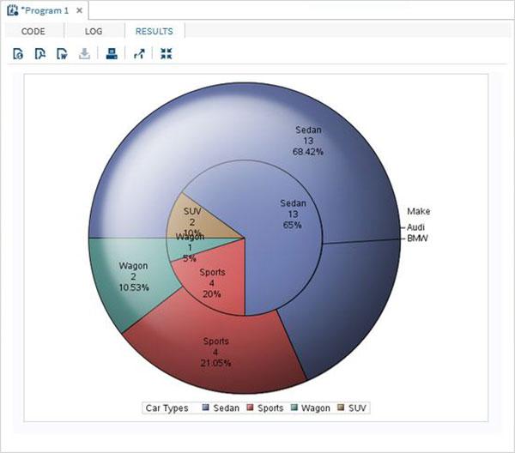515x453 pixels.
Task: Select outer Sports 21.05% slice
Action: coord(215,353)
